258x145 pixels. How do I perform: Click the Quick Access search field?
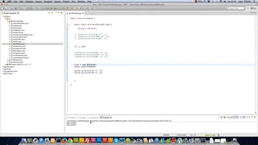235,8
